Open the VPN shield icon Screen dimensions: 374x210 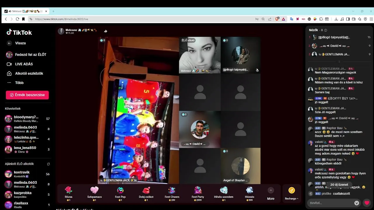(366, 19)
